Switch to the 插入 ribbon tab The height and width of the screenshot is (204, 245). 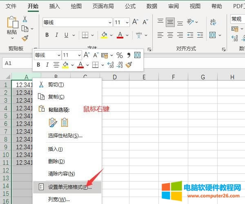54,6
